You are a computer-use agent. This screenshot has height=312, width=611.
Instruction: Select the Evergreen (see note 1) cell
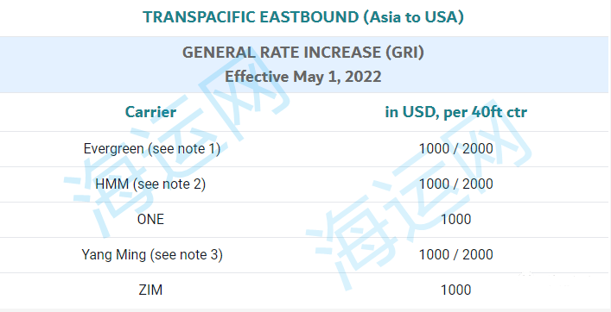[x=152, y=148]
